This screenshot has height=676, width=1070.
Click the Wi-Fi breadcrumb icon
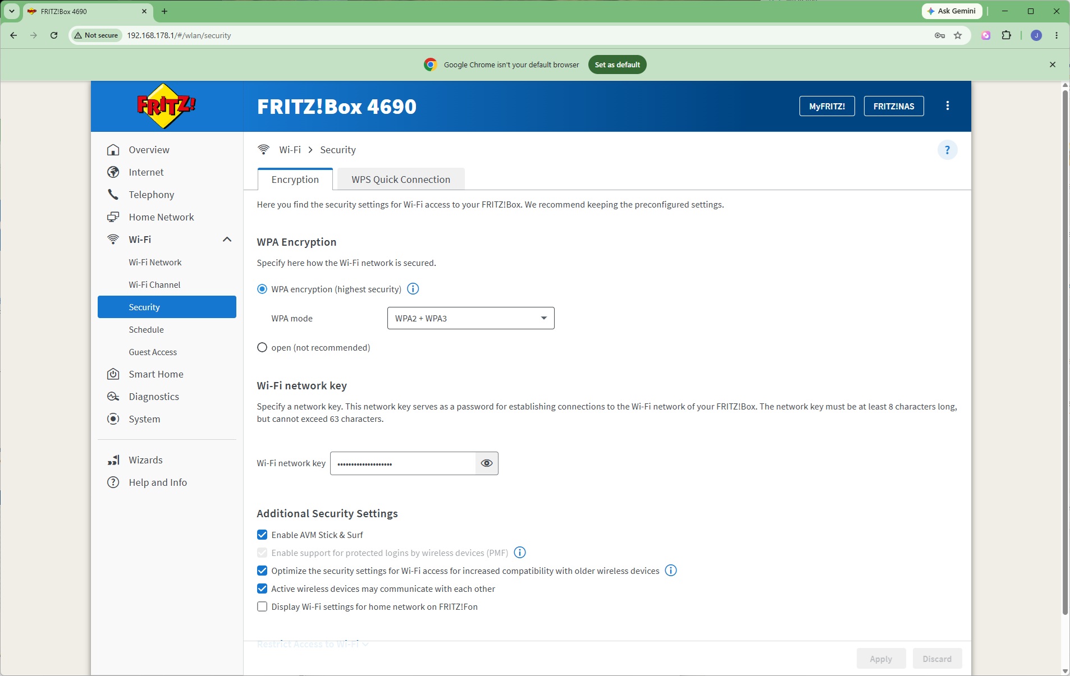click(x=263, y=150)
